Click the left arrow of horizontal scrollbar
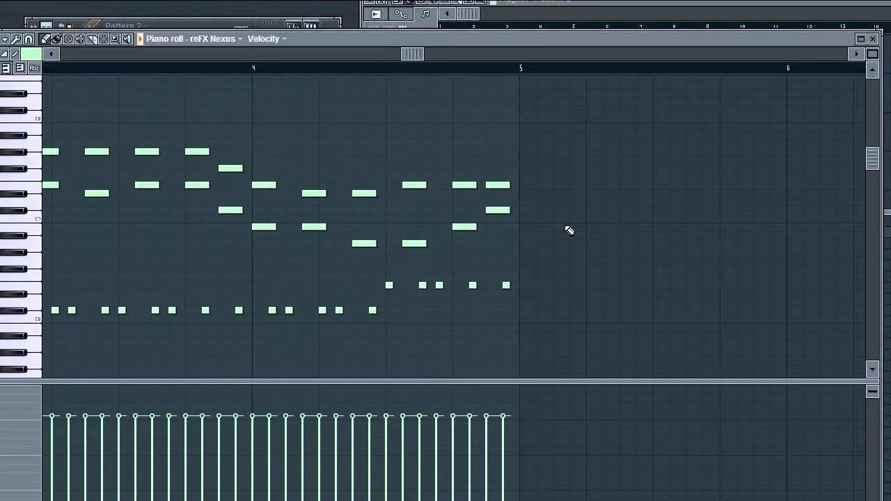 (51, 54)
